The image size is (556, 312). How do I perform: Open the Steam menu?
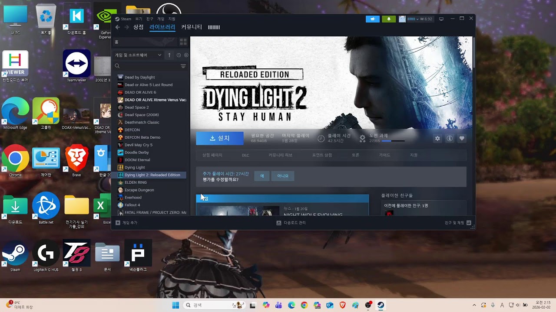tap(123, 19)
